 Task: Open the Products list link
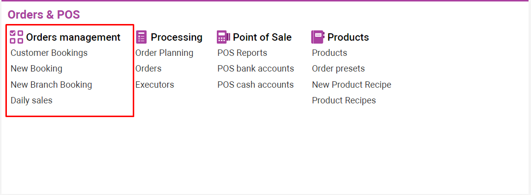(x=329, y=53)
